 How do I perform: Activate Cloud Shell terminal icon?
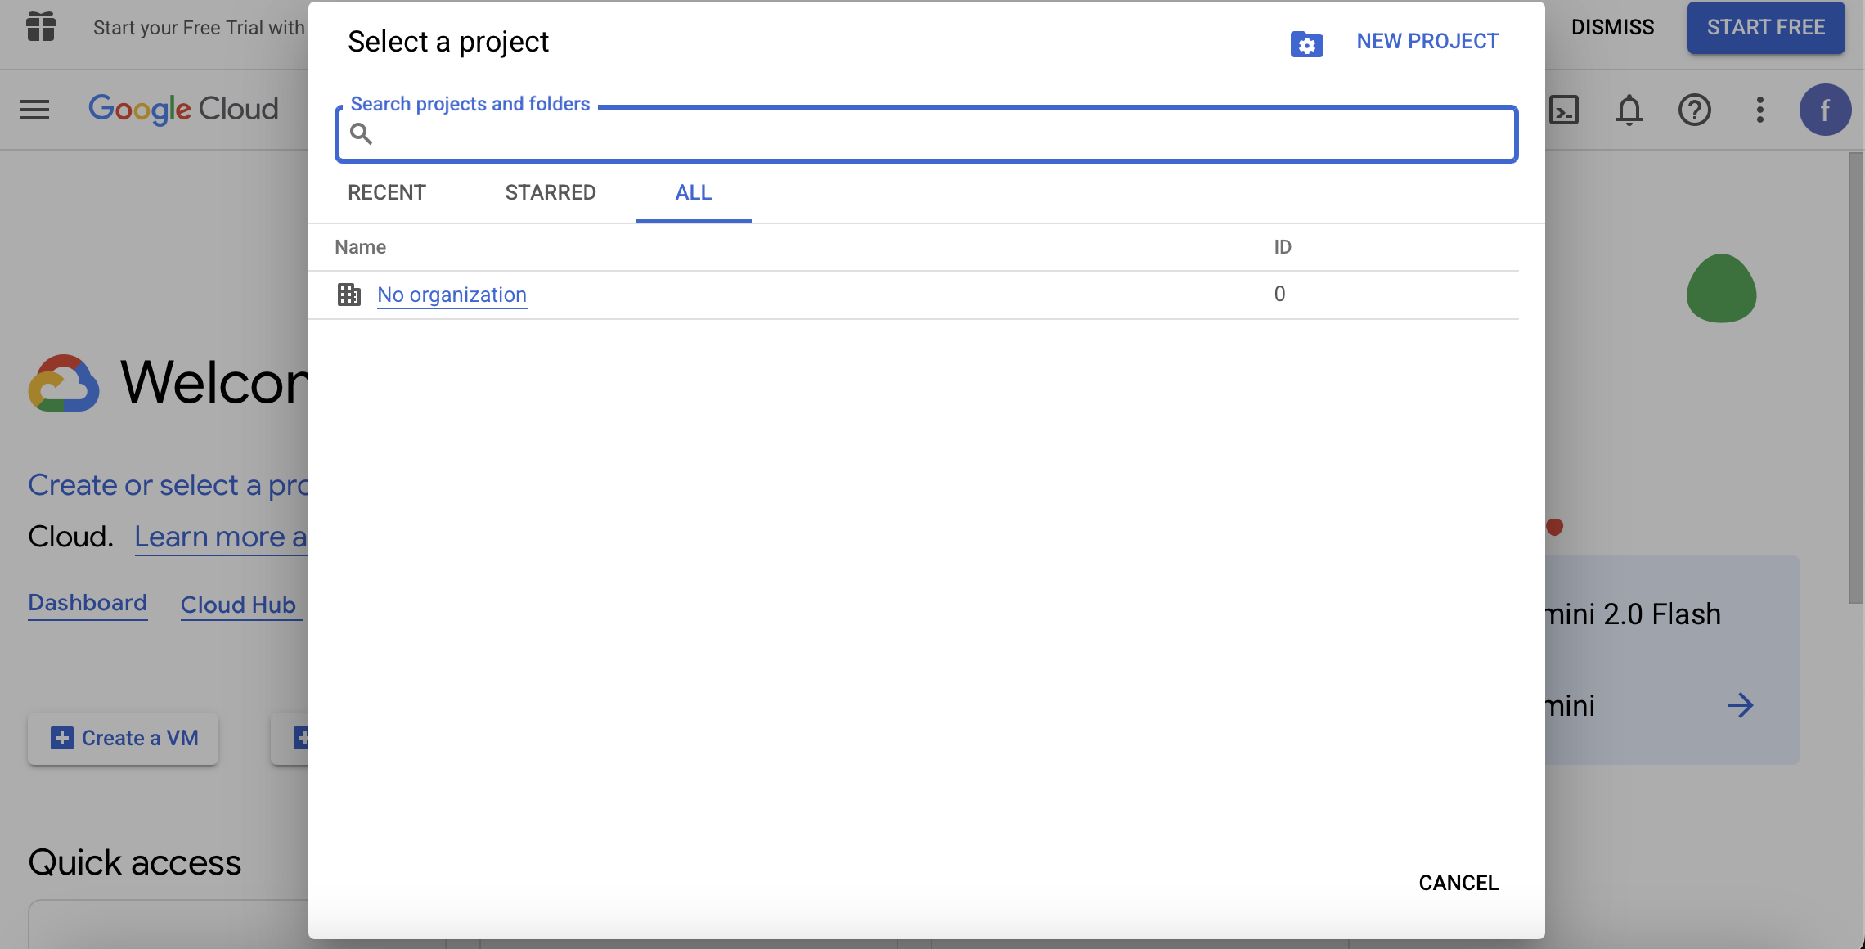coord(1563,110)
